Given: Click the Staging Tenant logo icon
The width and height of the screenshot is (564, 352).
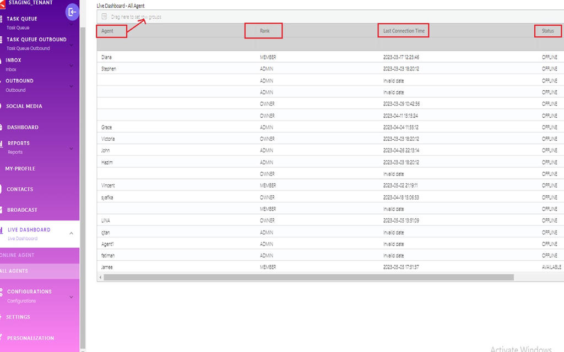Looking at the screenshot, I should (2, 3).
